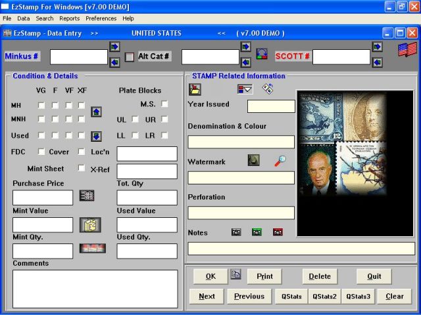Click into the Year Issued field

coord(271,106)
